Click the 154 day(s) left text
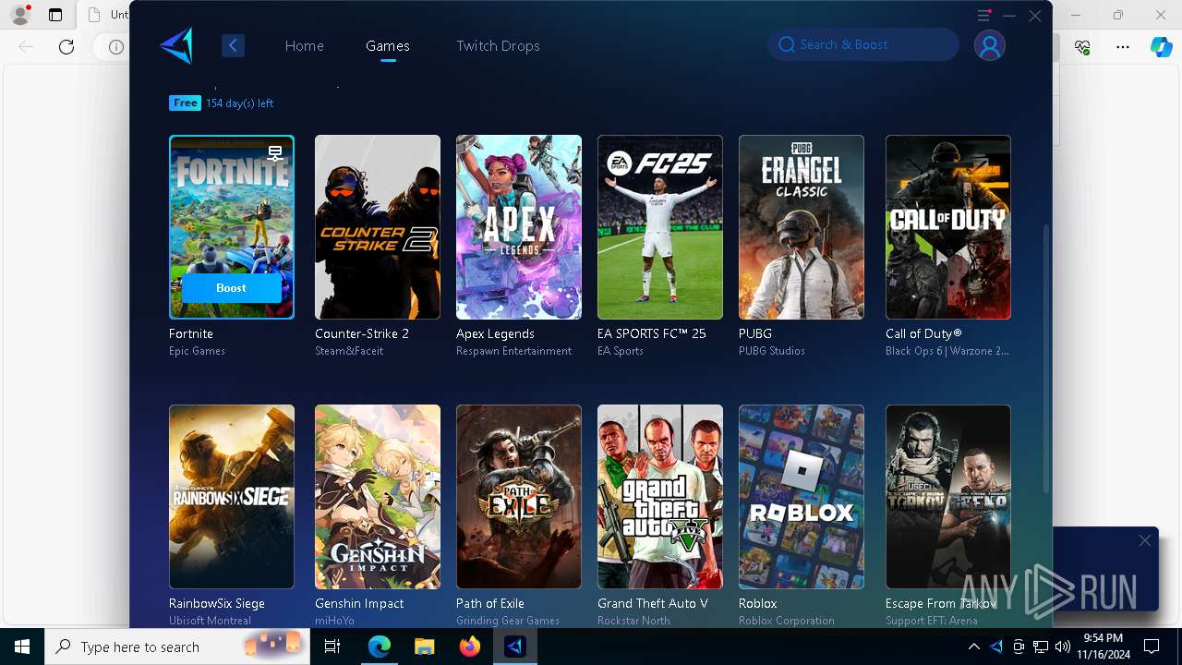1182x665 pixels. pos(240,103)
